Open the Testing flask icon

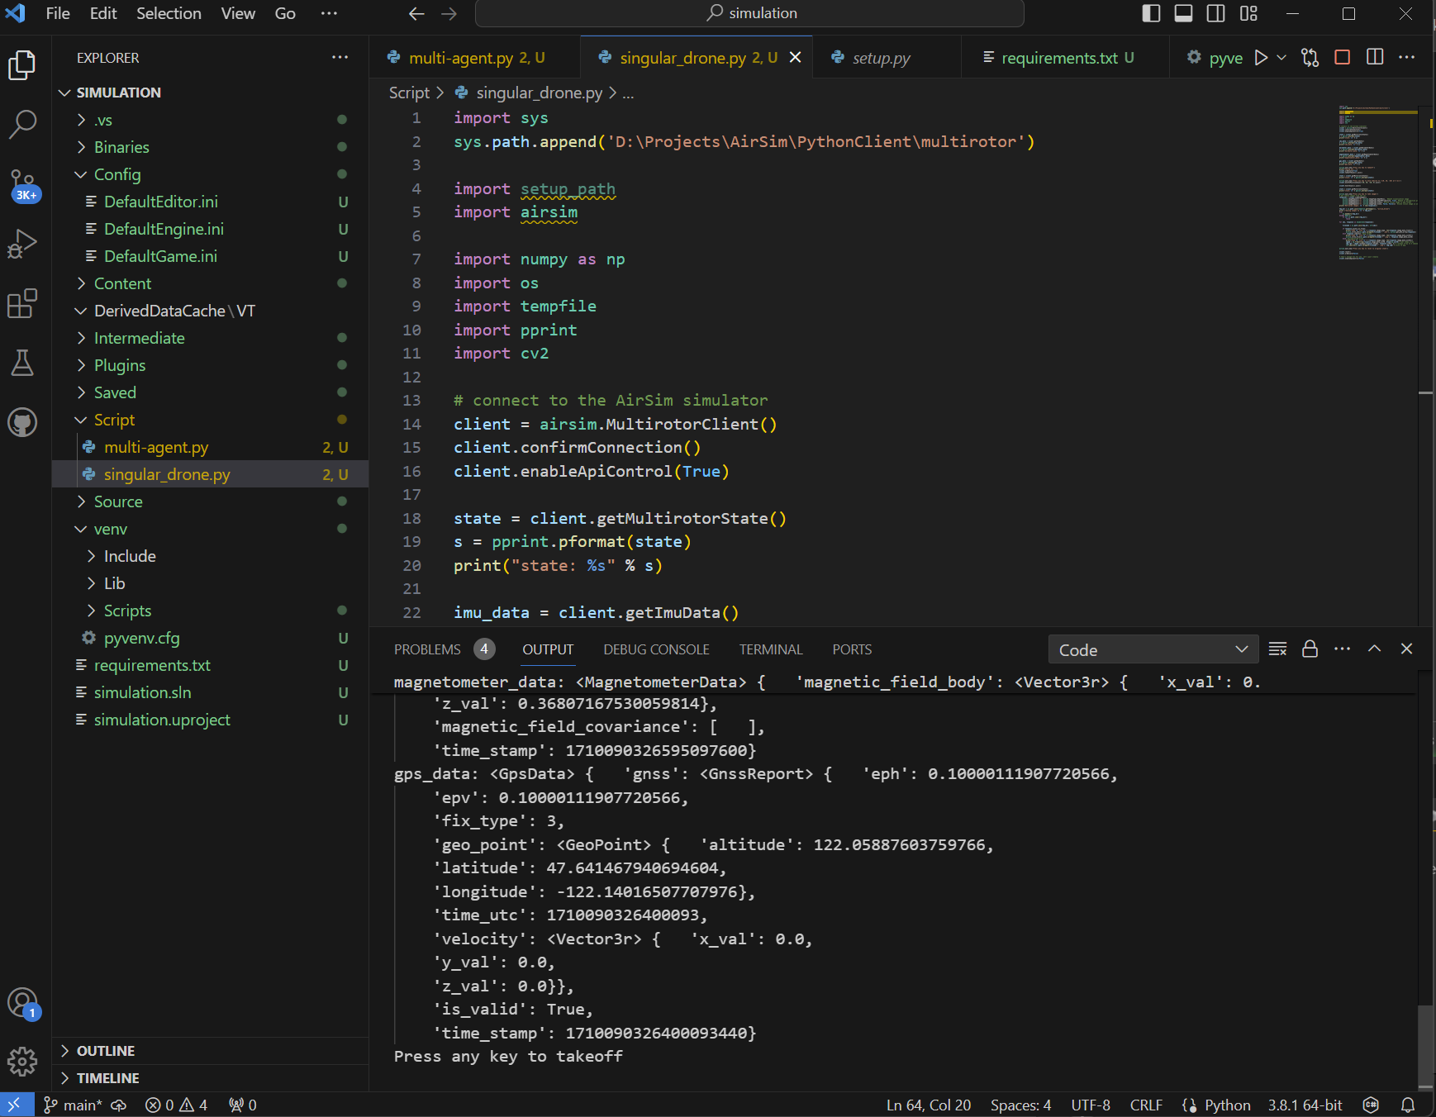click(x=22, y=363)
